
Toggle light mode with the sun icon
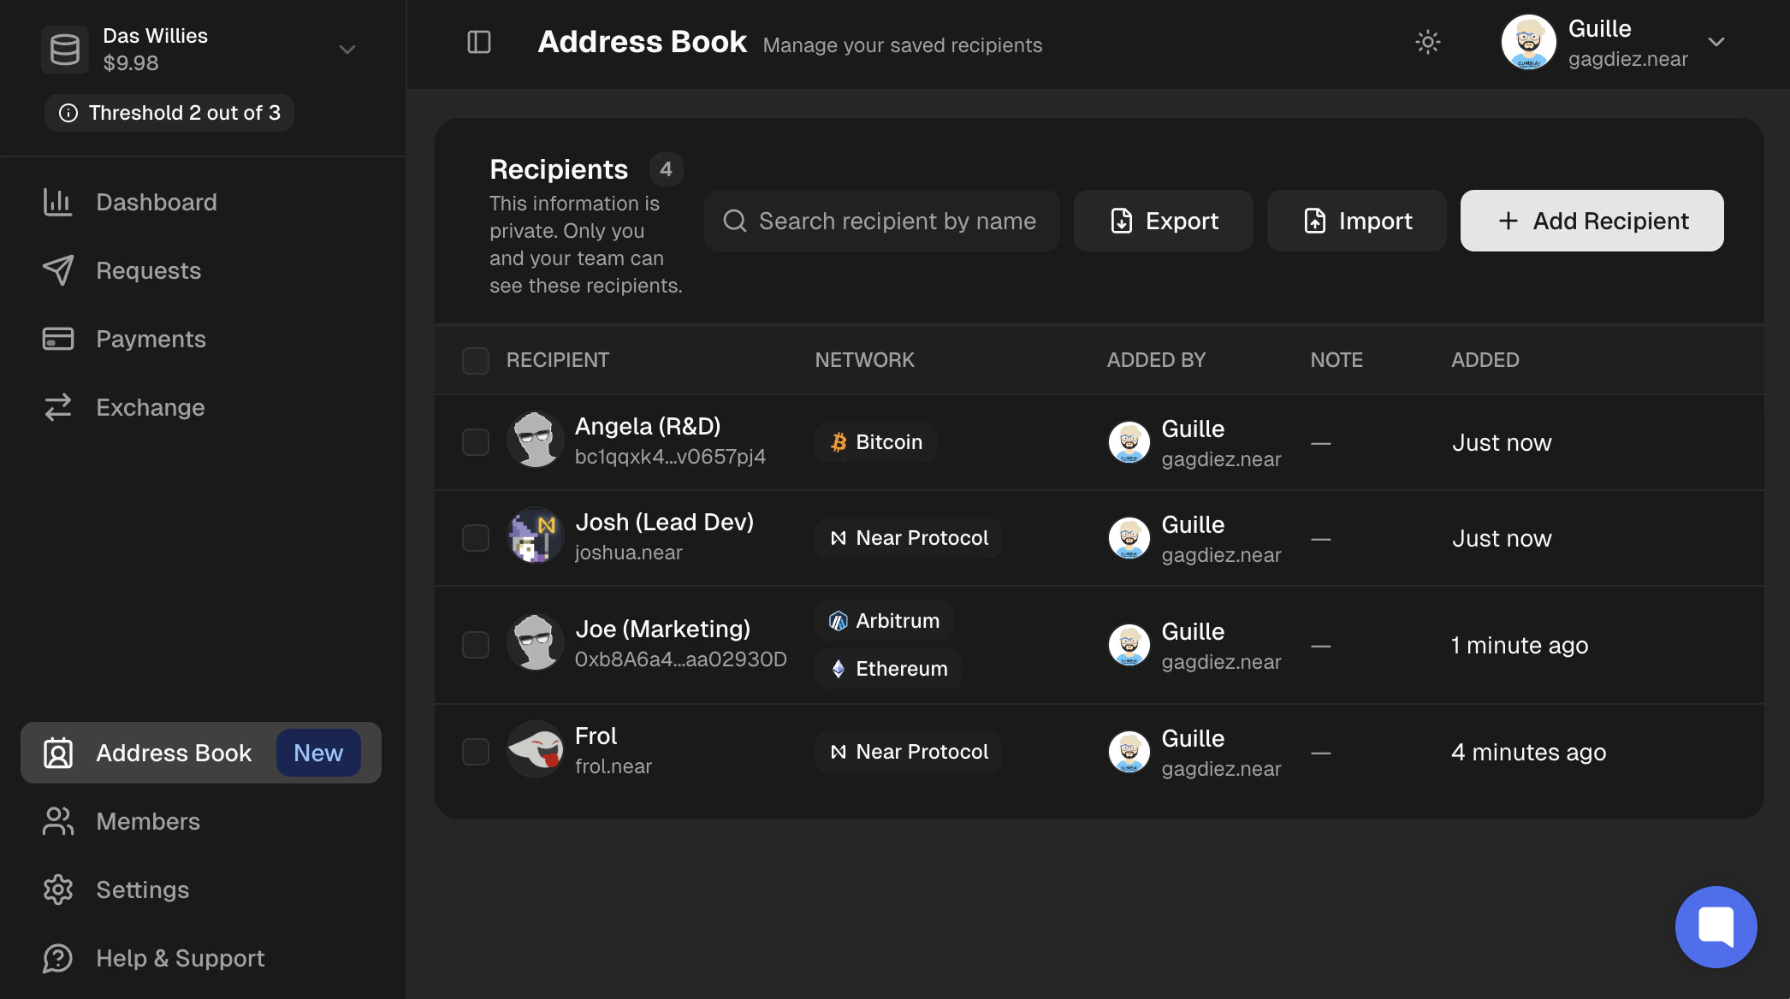click(x=1427, y=42)
